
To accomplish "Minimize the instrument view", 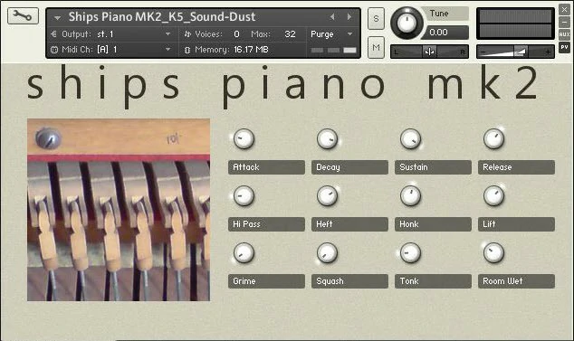I will click(x=564, y=23).
